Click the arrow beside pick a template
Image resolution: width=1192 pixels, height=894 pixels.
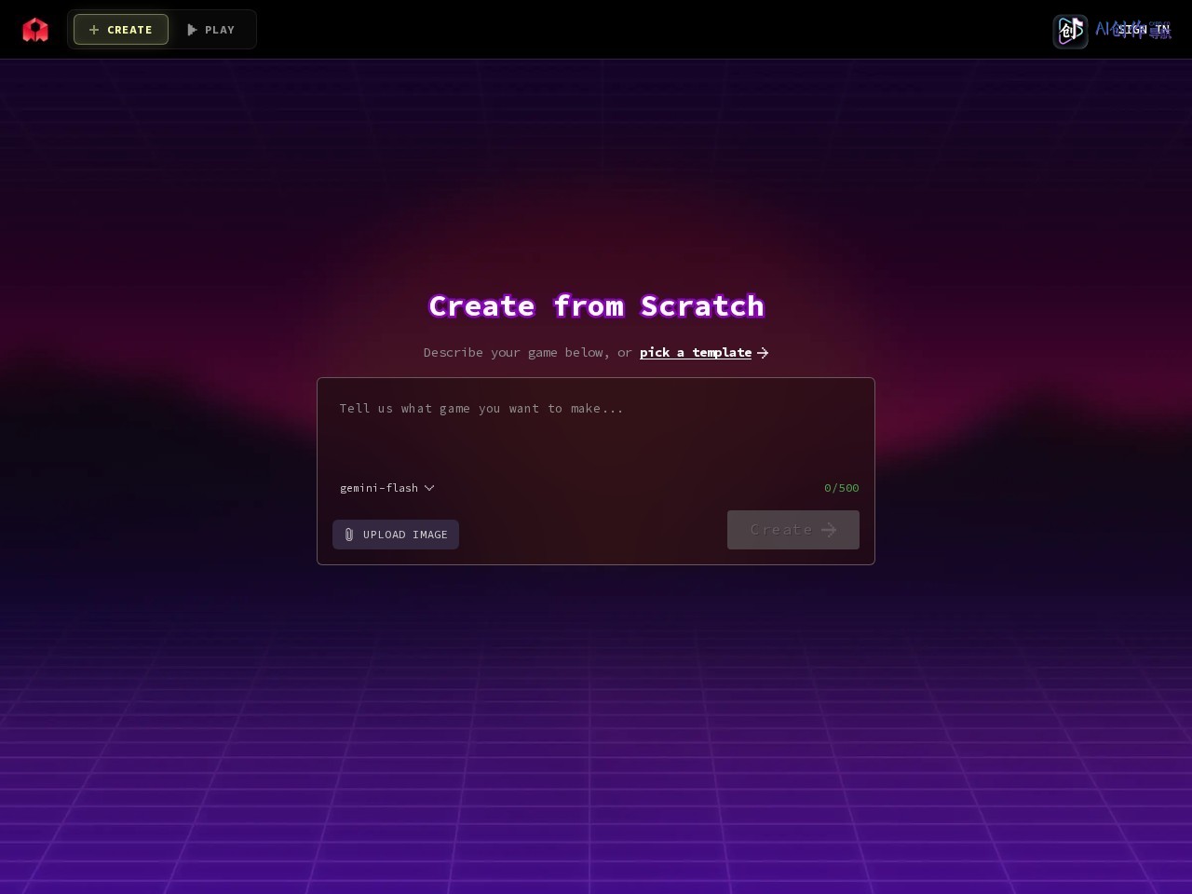tap(763, 352)
